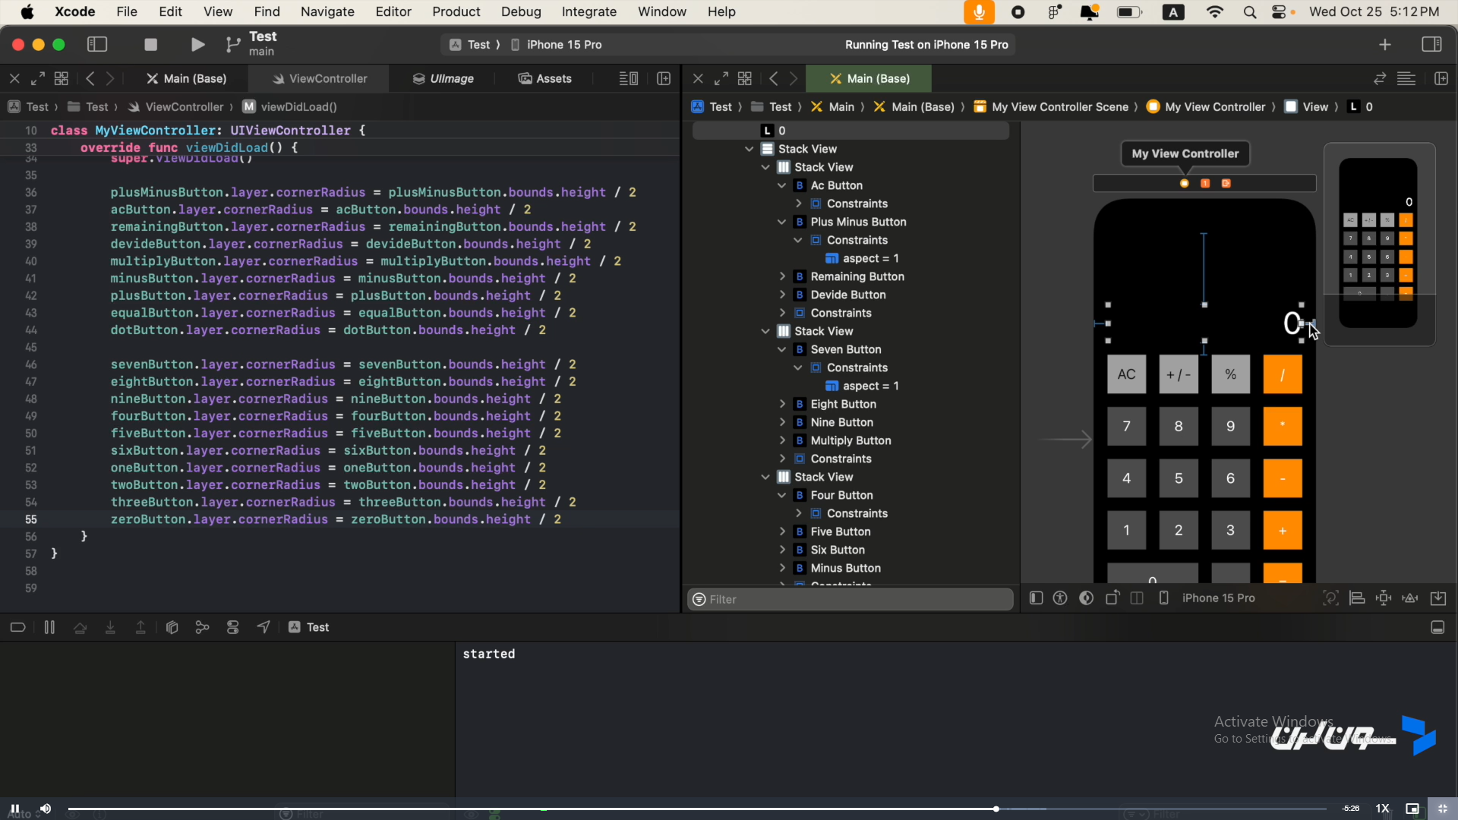Toggle the debug console pane icon
This screenshot has width=1458, height=820.
pyautogui.click(x=1437, y=627)
